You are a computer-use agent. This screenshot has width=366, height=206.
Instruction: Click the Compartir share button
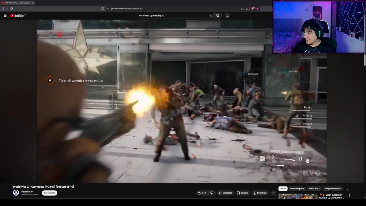[225, 193]
